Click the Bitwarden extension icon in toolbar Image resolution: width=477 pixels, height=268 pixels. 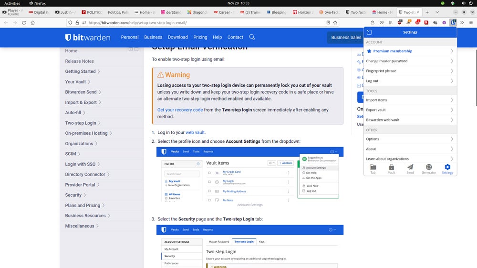coord(453,22)
